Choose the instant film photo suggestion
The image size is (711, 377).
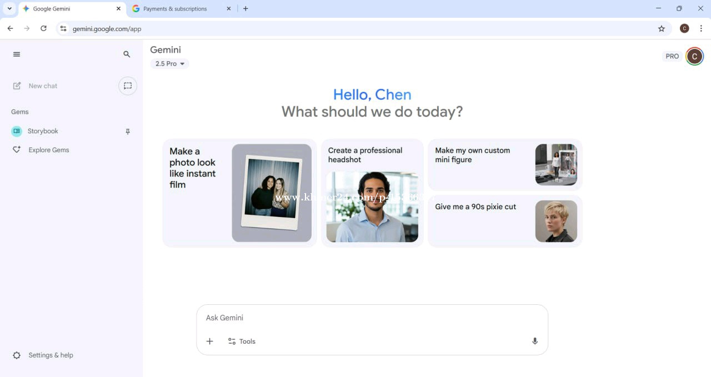click(x=239, y=193)
